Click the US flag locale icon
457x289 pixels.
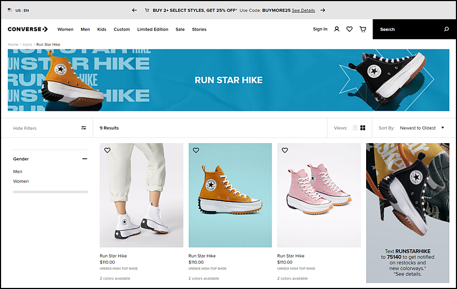tap(10, 10)
